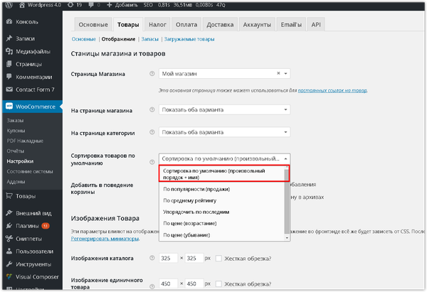Open PDF Накладные submenu item

coord(25,141)
